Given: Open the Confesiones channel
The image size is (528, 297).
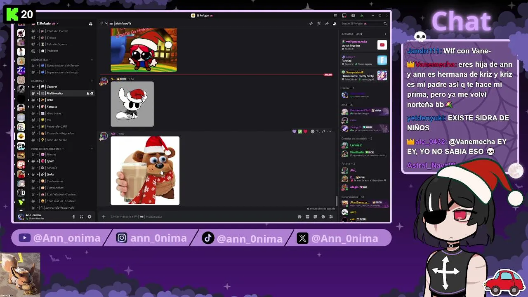Looking at the screenshot, I should (x=62, y=181).
